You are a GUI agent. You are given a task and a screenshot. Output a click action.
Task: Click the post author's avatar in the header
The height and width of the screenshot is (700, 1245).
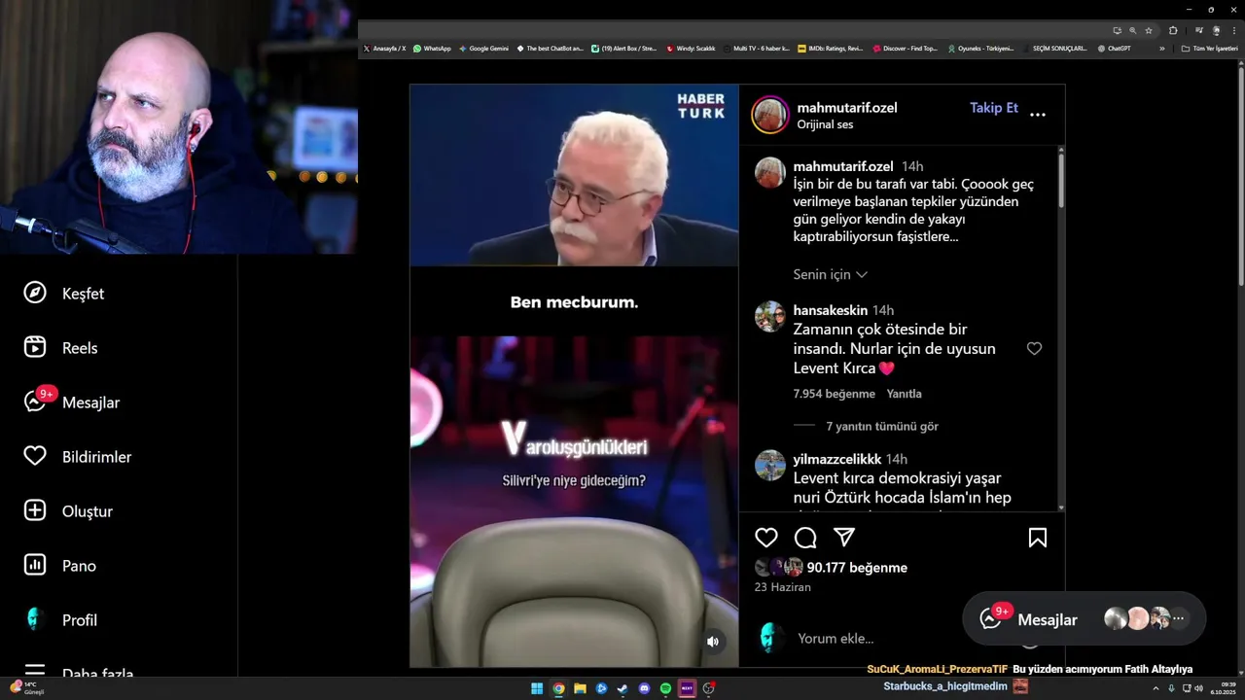[x=769, y=115]
